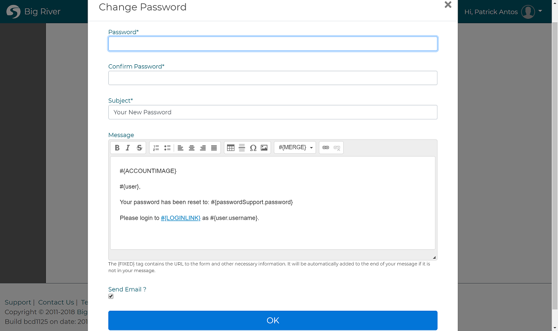Click the unlink icon in toolbar
The height and width of the screenshot is (331, 558).
click(337, 148)
